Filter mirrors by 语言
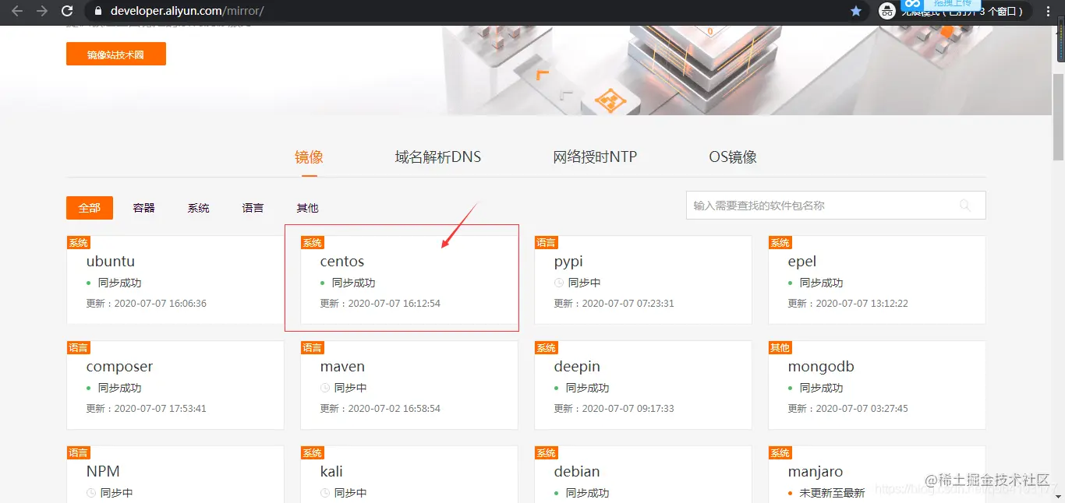The width and height of the screenshot is (1065, 503). [x=253, y=208]
